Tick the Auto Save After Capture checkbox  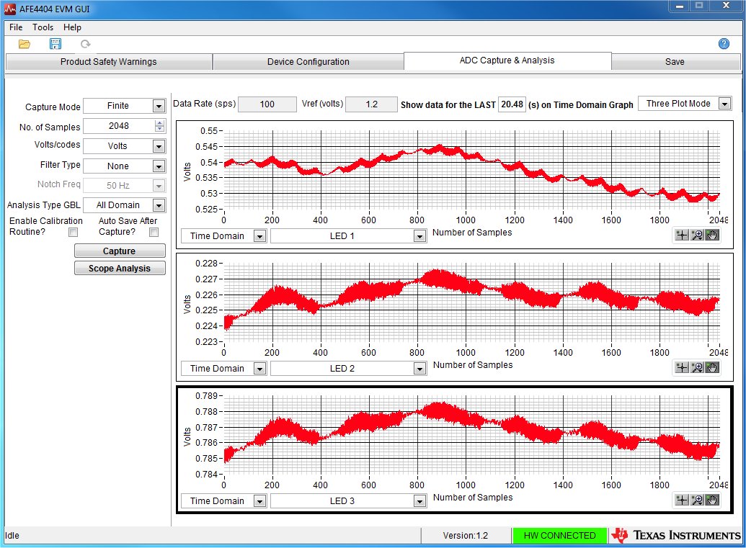[x=154, y=233]
